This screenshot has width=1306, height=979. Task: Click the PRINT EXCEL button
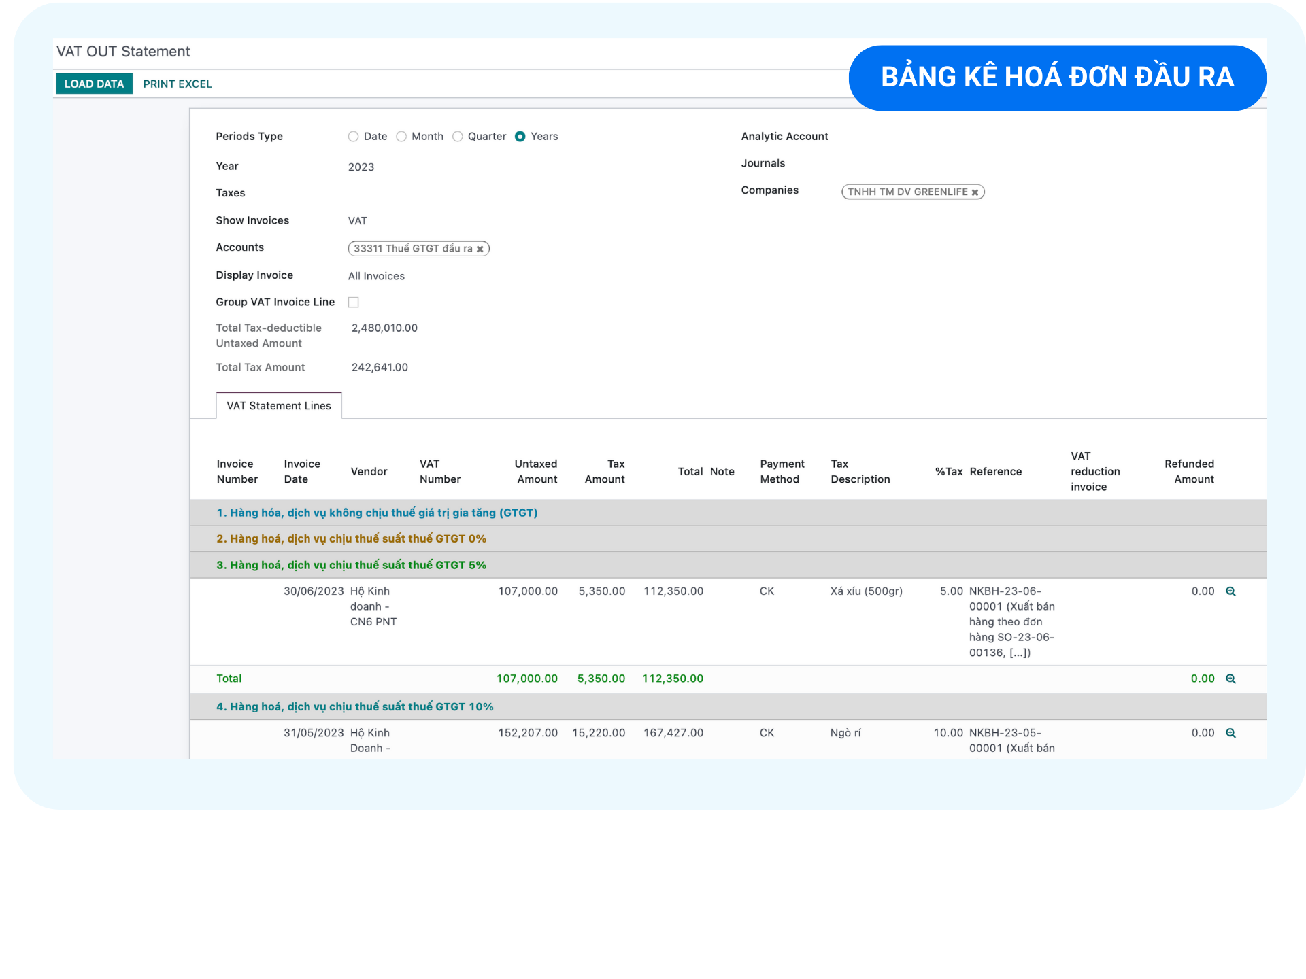tap(178, 84)
